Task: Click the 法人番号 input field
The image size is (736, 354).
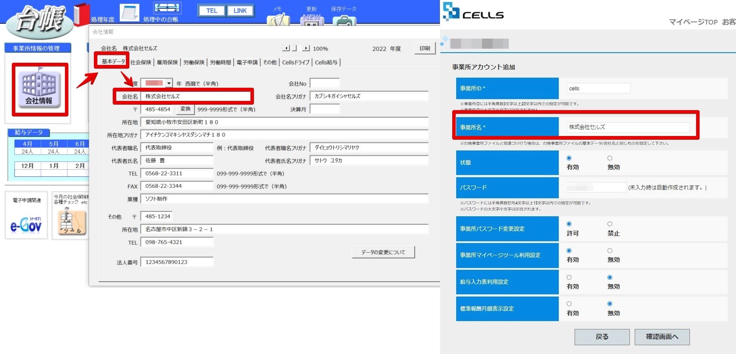Action: point(177,262)
